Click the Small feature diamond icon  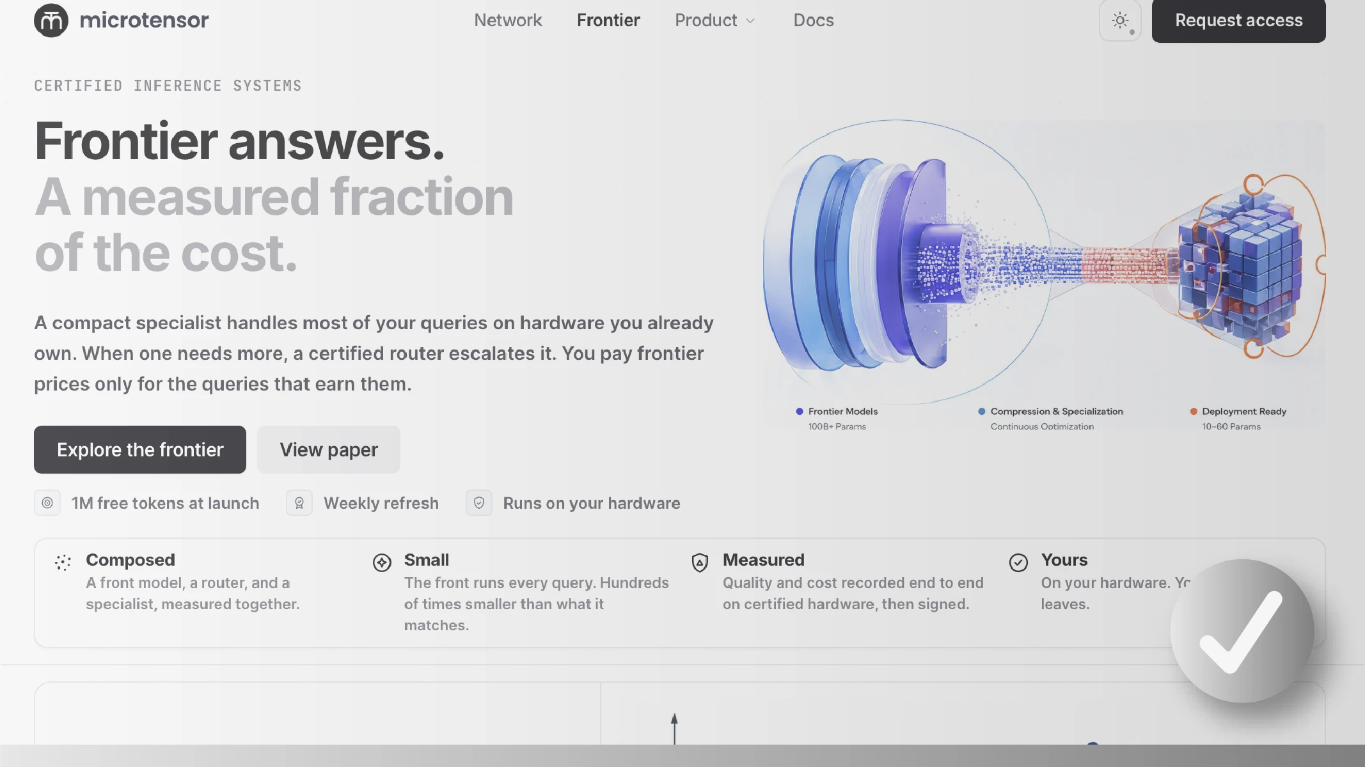pyautogui.click(x=382, y=562)
